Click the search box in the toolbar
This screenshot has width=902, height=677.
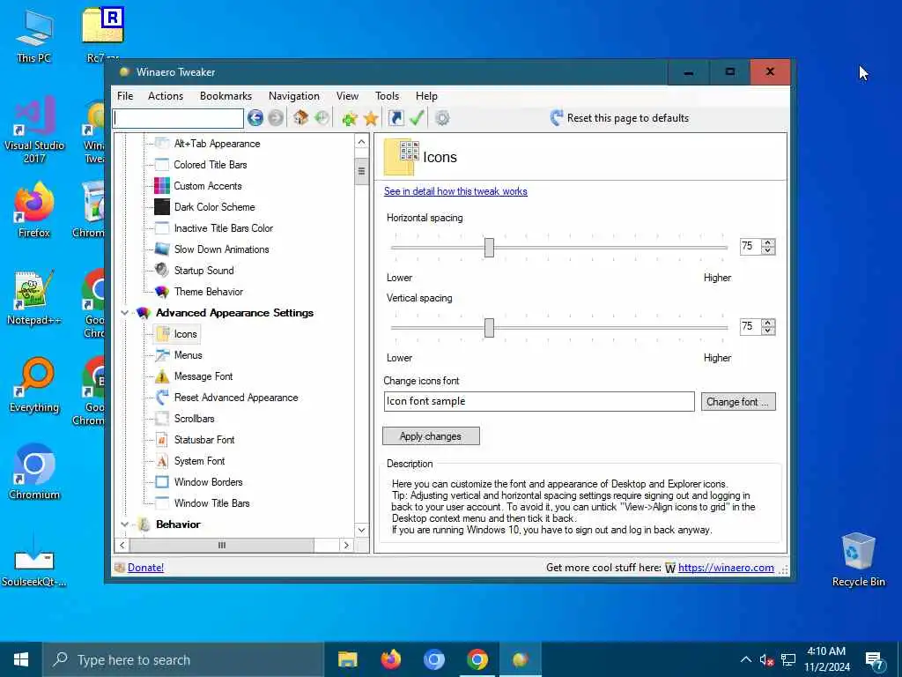click(178, 118)
